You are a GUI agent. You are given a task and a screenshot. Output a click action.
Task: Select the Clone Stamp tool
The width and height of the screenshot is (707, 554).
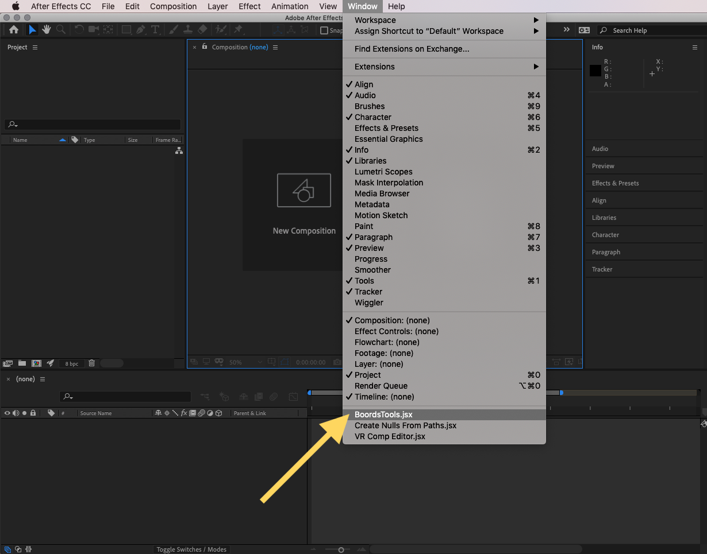click(188, 30)
